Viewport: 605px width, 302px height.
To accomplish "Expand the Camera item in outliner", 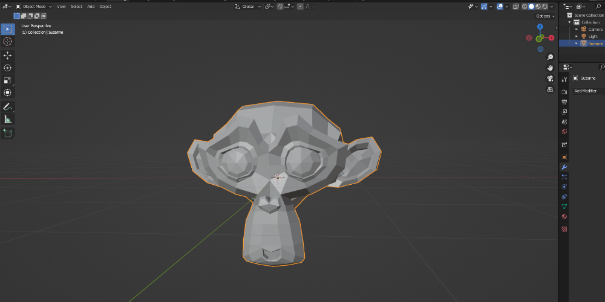I will click(577, 29).
